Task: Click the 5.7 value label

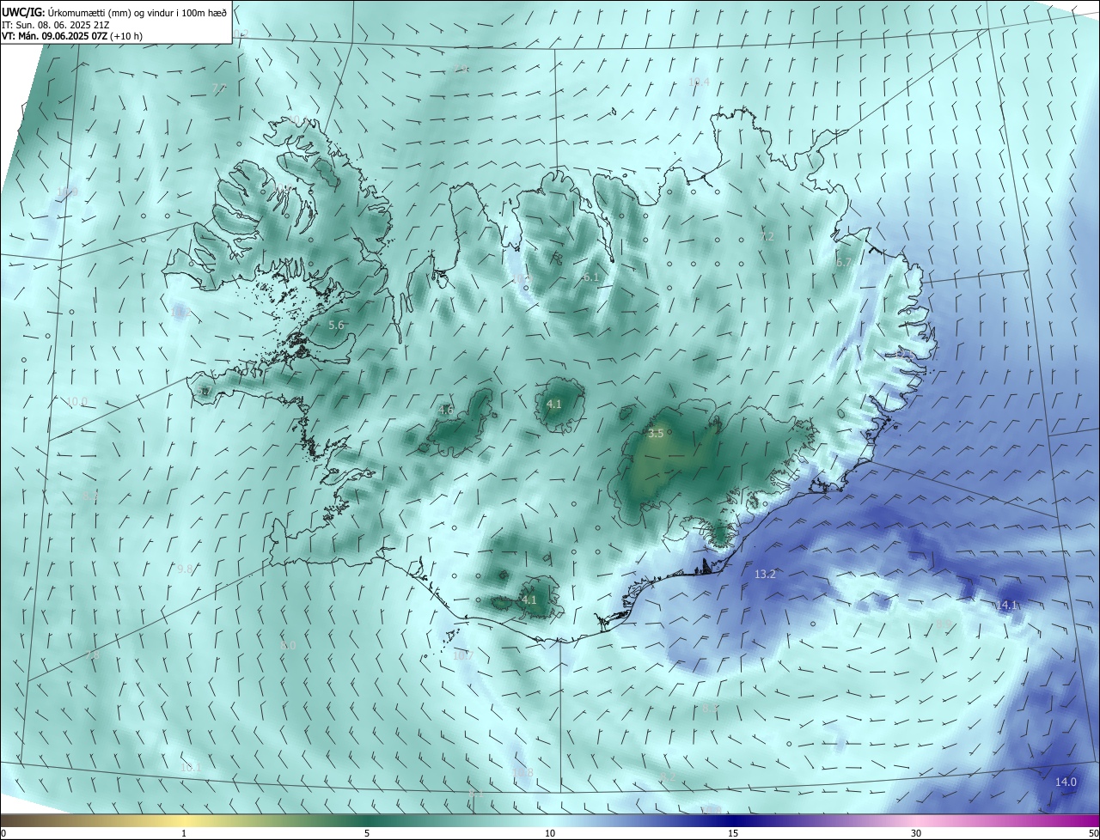Action: [x=203, y=392]
